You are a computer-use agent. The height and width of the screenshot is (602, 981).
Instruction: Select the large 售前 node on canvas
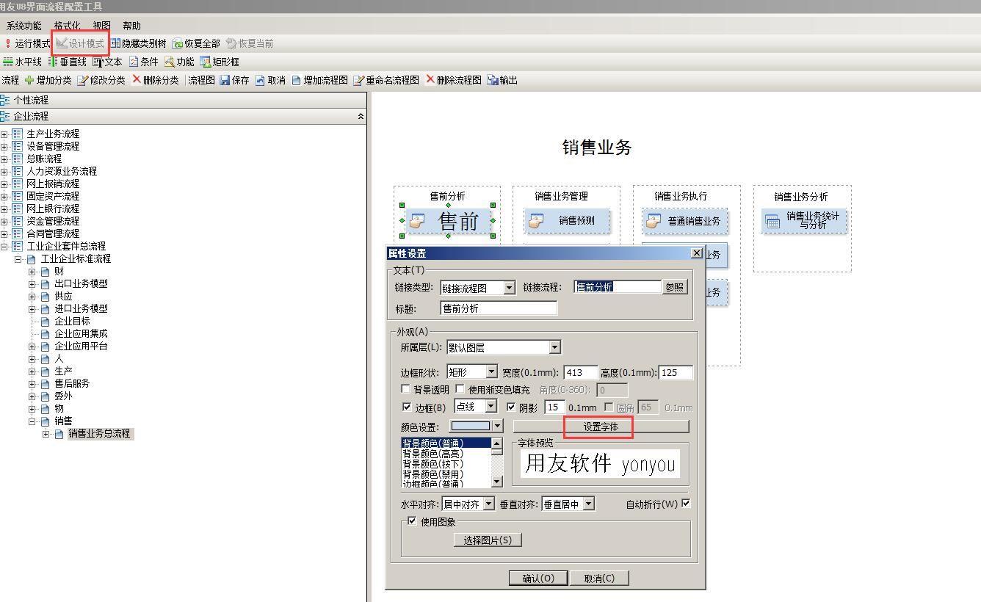point(447,220)
